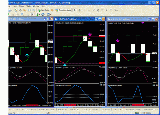Screen dimensions: 160x115
Task: Select the crosshair tool
Action: (80, 10)
